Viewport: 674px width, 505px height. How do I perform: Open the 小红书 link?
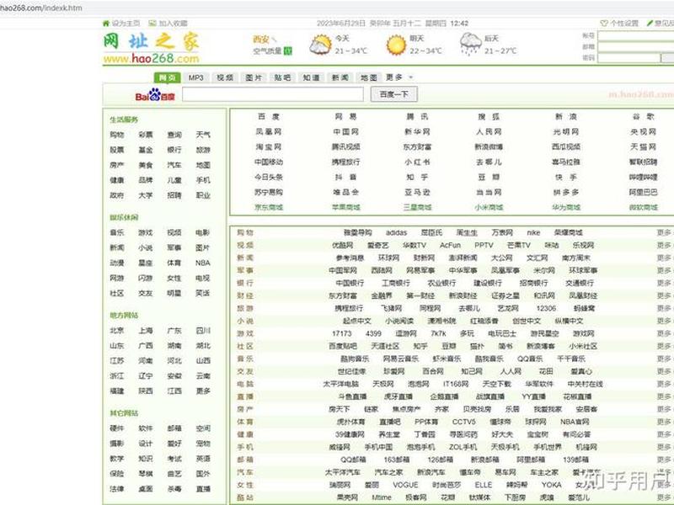[417, 162]
